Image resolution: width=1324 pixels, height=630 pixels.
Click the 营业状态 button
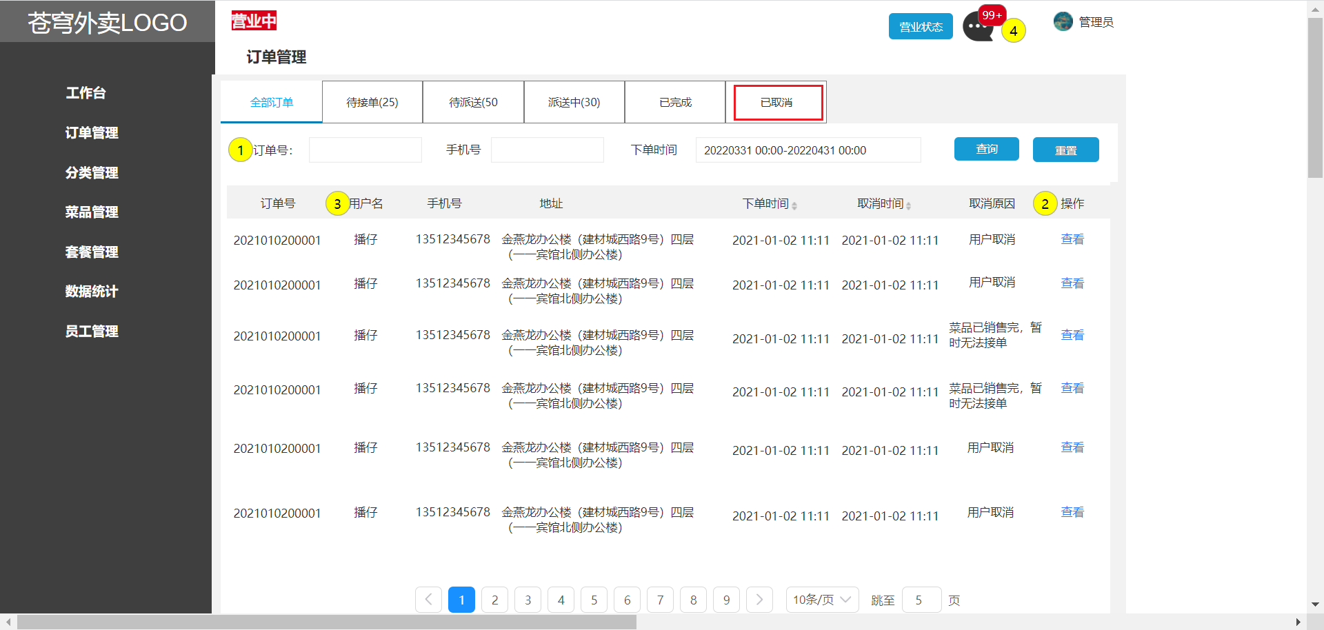point(921,27)
